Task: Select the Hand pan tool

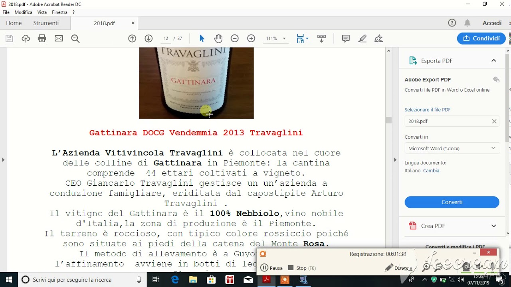Action: 218,39
